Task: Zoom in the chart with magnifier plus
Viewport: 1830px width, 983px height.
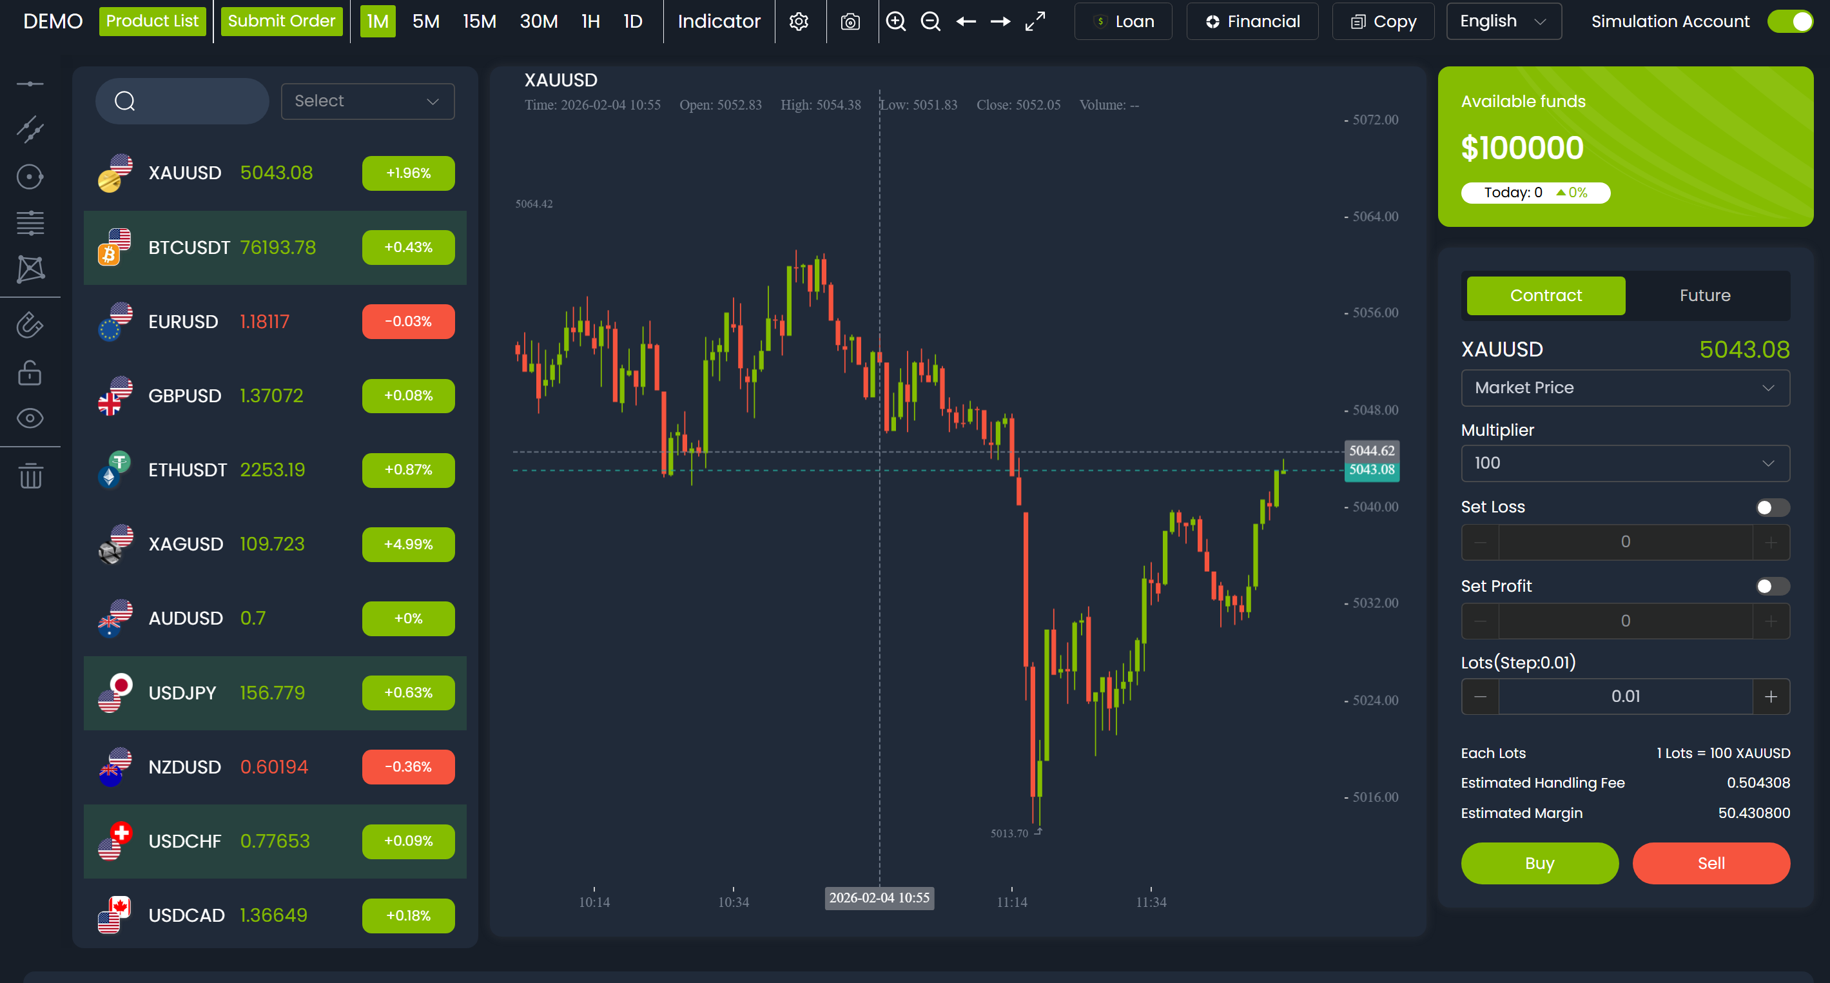Action: click(x=896, y=21)
